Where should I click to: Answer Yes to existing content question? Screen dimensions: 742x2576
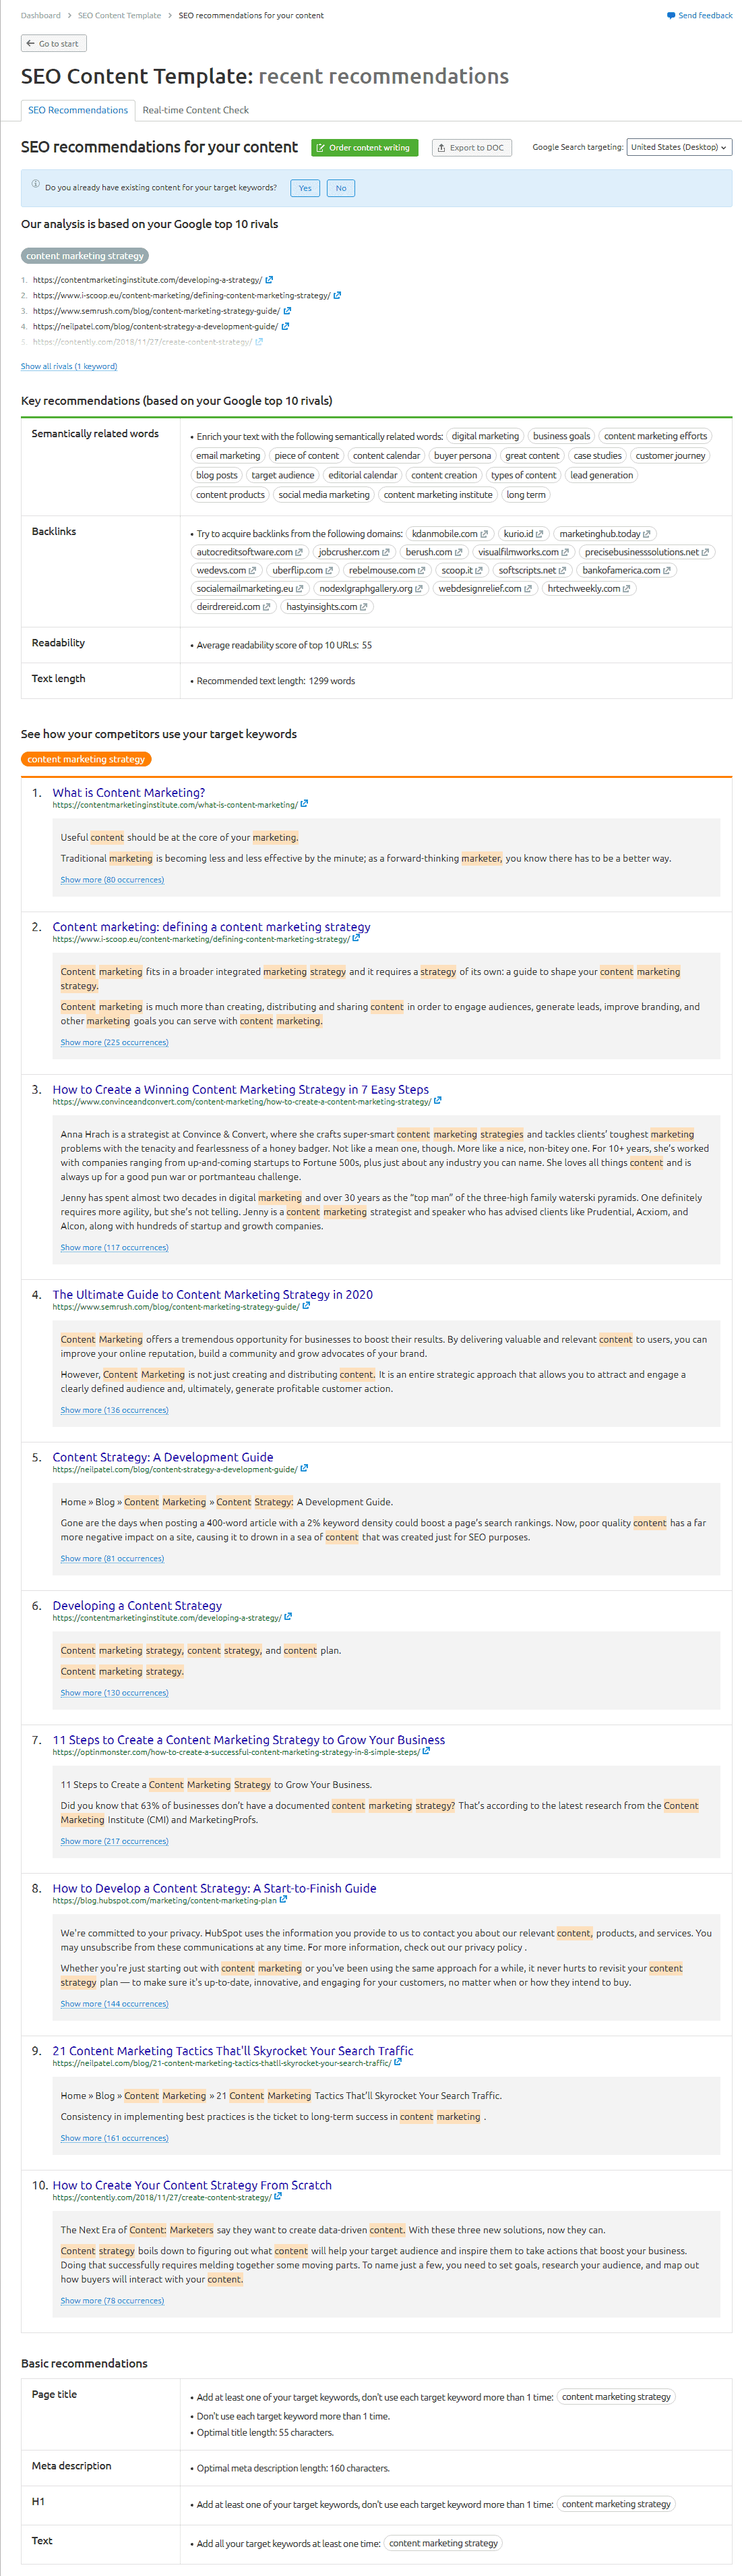tap(305, 188)
